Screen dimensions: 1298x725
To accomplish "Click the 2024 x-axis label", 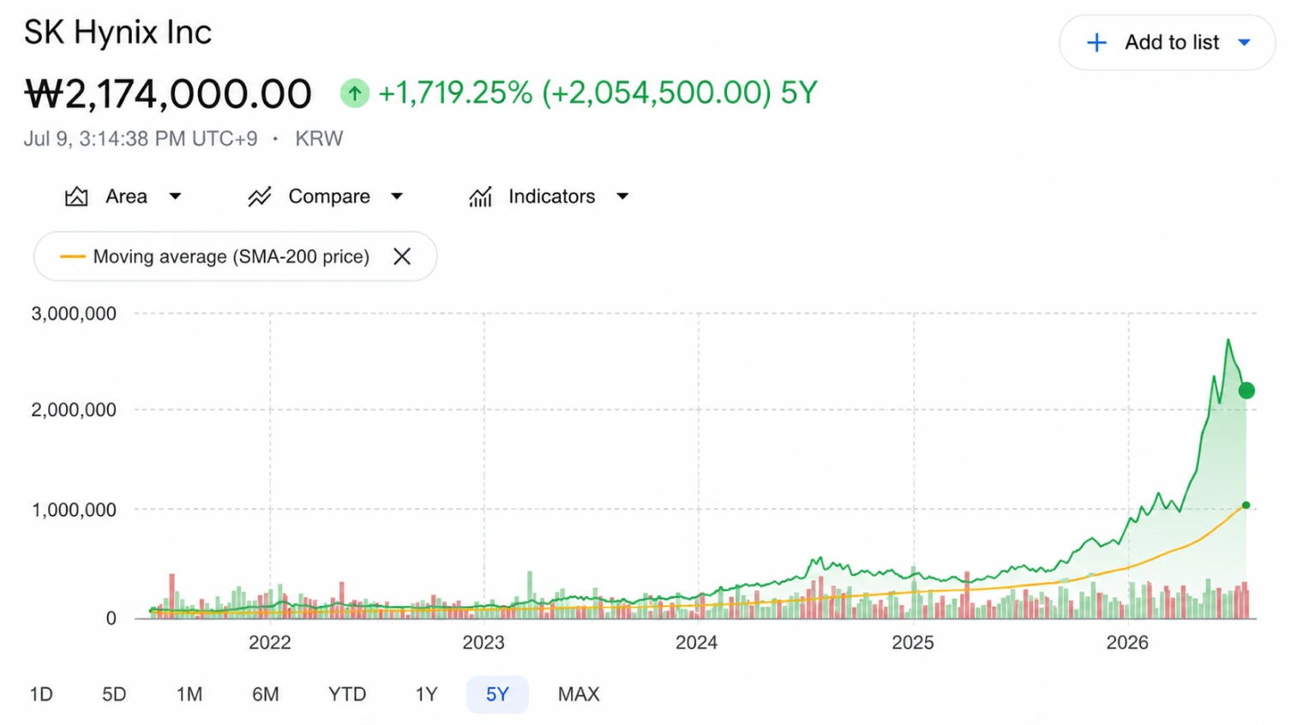I will [x=697, y=643].
